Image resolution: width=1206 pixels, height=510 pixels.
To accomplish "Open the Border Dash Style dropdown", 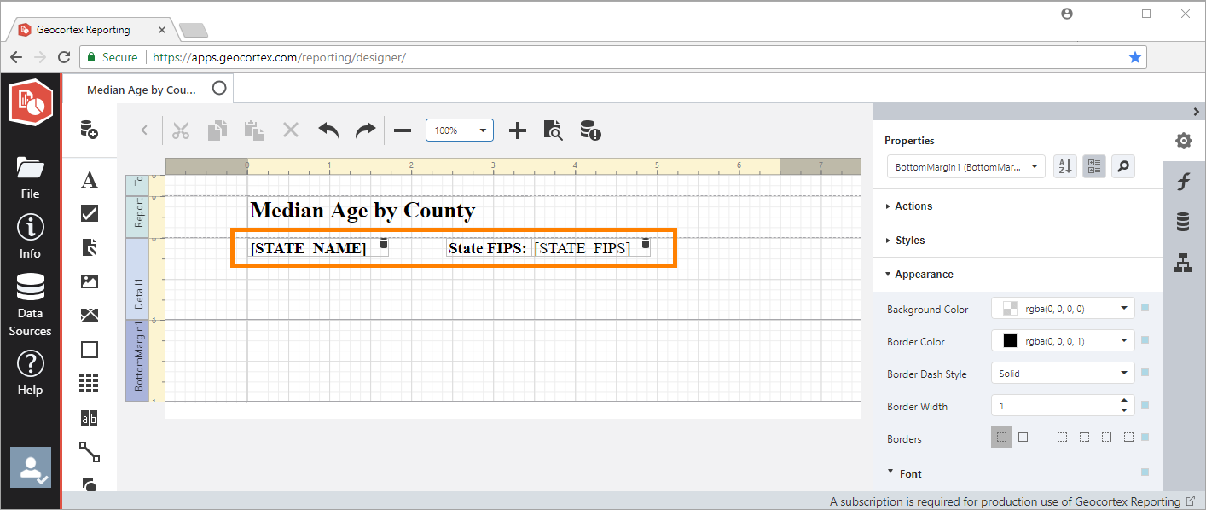I will point(1063,374).
